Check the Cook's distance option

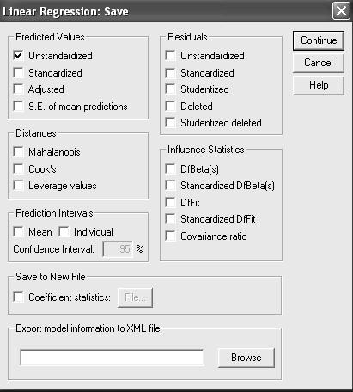[x=18, y=168]
